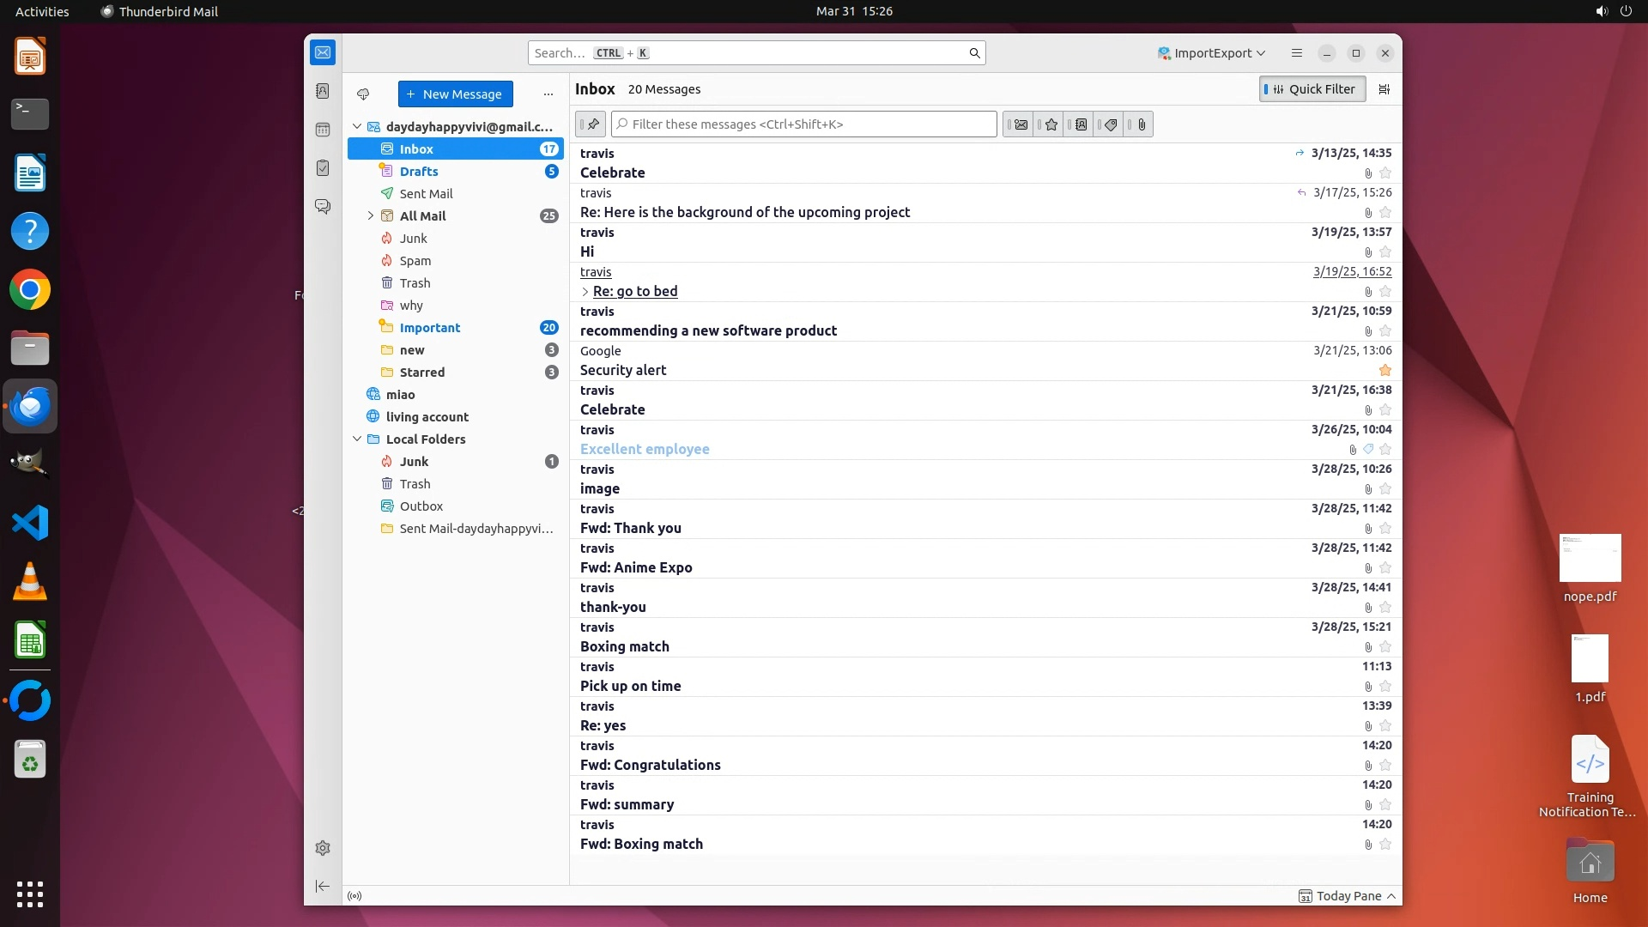Collapse the spaces toolbar

323,886
